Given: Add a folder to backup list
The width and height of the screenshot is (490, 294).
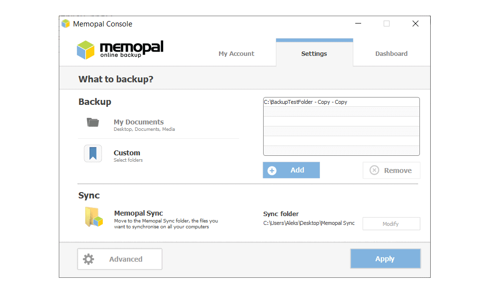Looking at the screenshot, I should coord(291,170).
